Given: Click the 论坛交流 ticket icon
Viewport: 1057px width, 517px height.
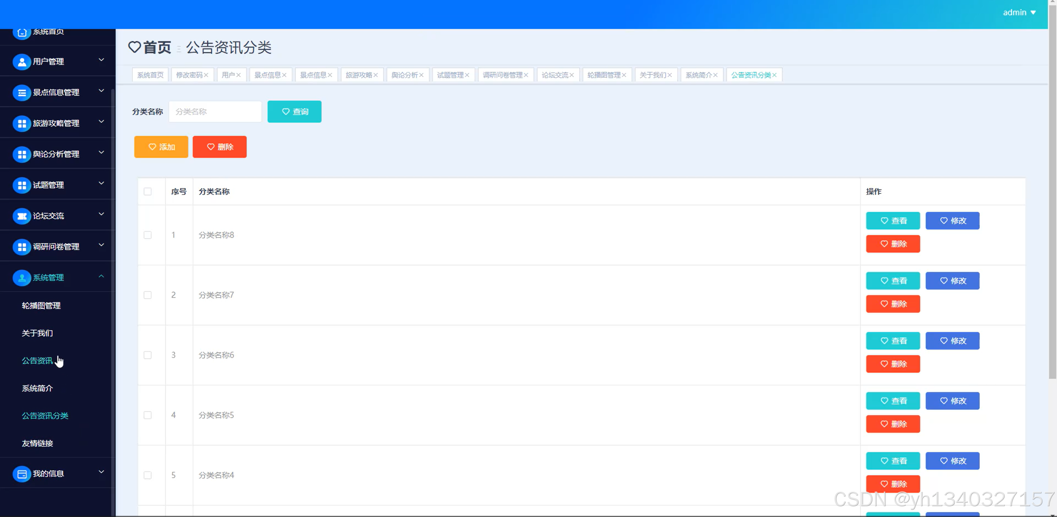Looking at the screenshot, I should click(22, 216).
